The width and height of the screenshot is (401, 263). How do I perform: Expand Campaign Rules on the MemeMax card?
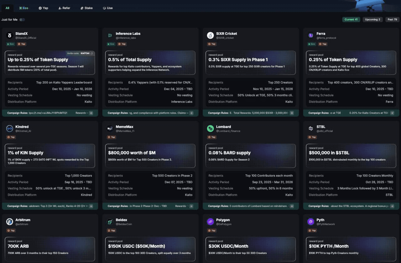(191, 206)
